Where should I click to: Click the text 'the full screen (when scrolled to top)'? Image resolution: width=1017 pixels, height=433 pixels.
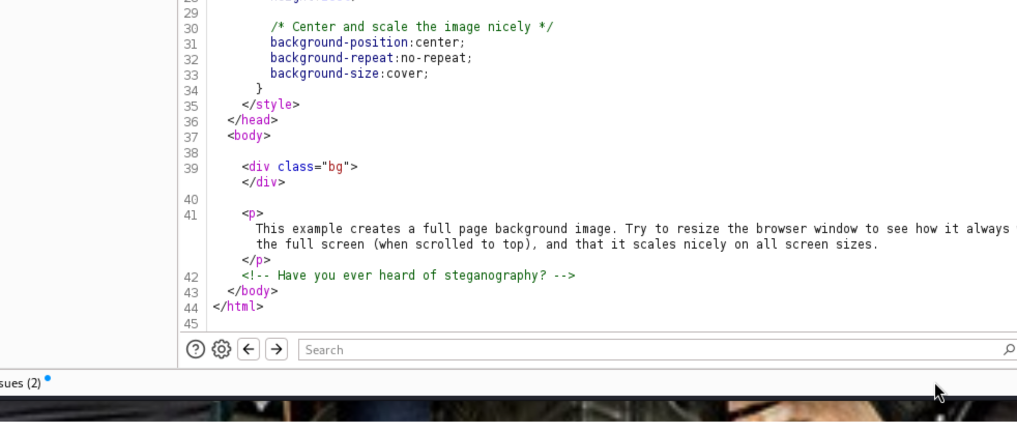(x=396, y=244)
